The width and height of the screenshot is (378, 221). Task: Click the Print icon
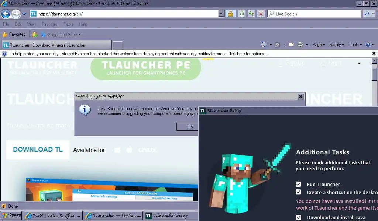pyautogui.click(x=300, y=45)
